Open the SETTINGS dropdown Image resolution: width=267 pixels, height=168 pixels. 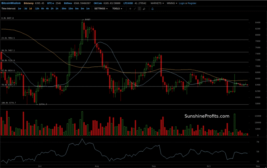pyautogui.click(x=100, y=8)
